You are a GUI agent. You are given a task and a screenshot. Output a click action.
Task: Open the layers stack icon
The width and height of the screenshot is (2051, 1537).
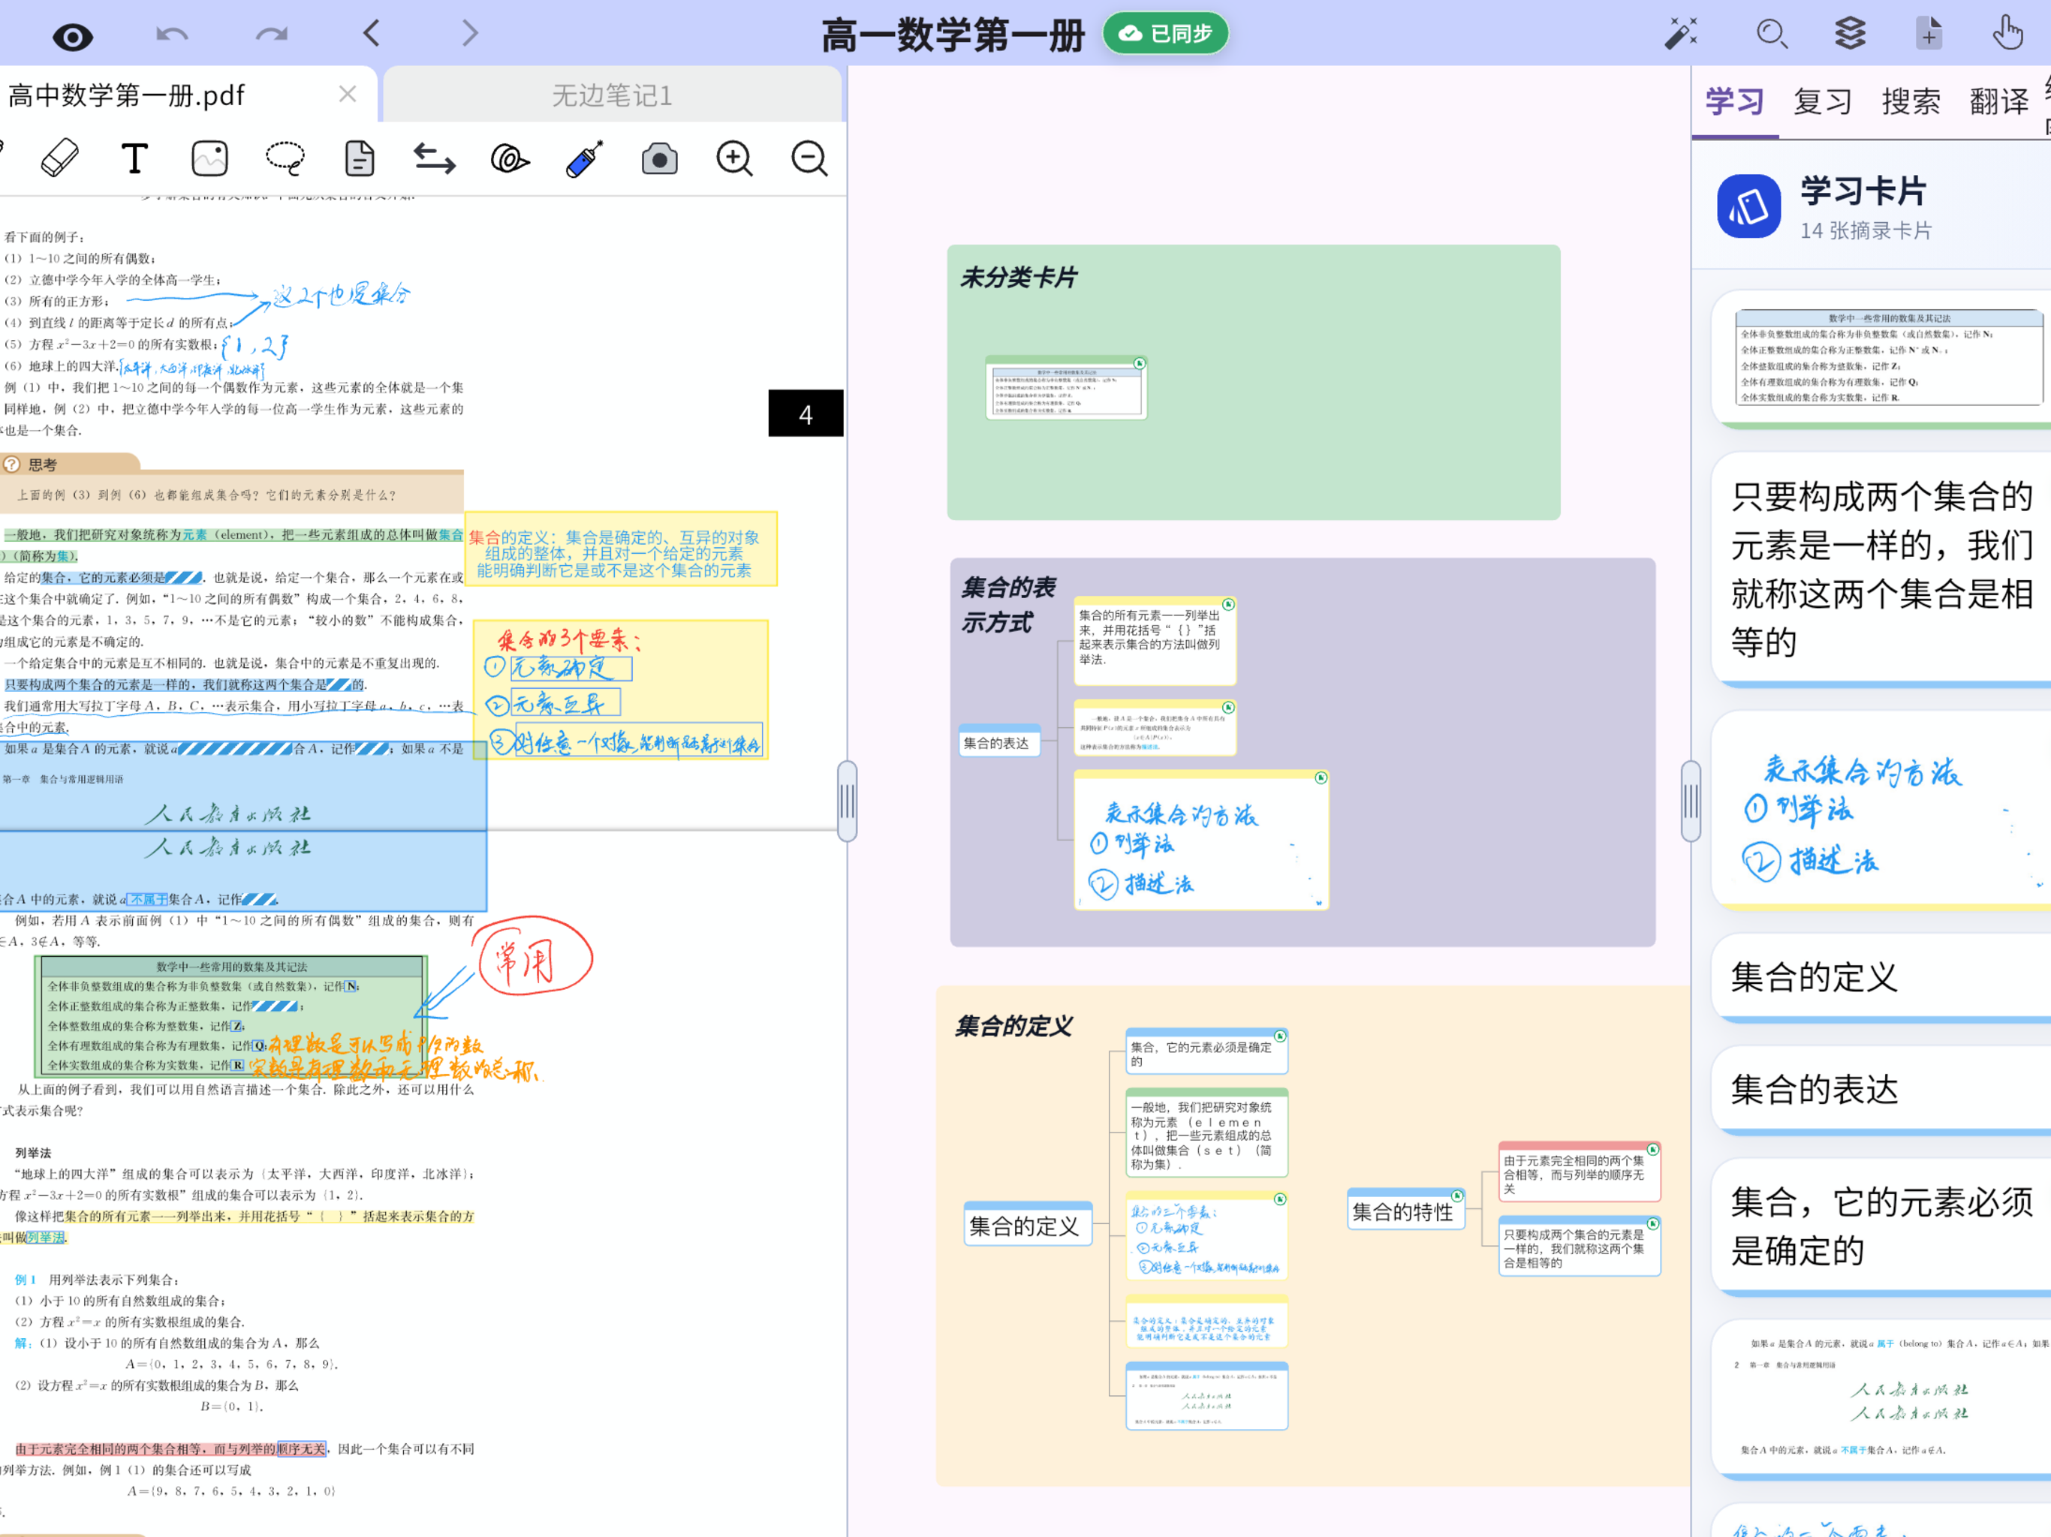[x=1850, y=33]
